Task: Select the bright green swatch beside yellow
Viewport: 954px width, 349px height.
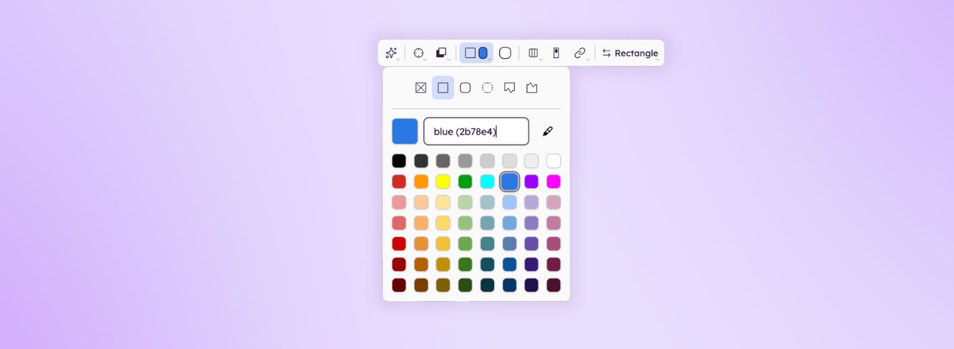Action: click(465, 182)
